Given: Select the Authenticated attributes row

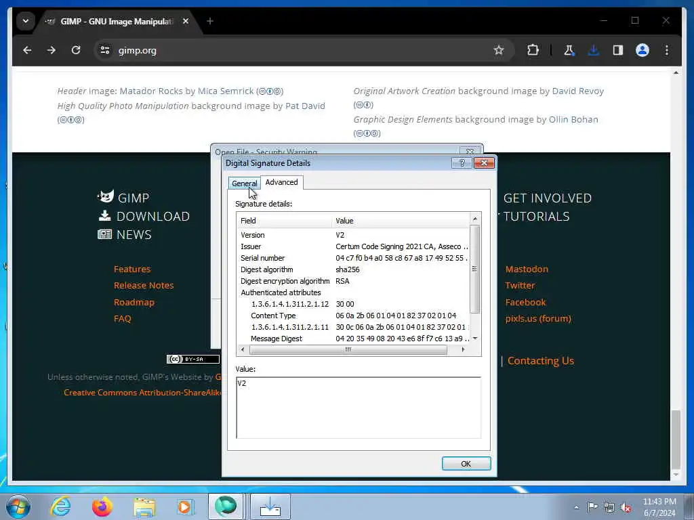Looking at the screenshot, I should click(x=354, y=292).
